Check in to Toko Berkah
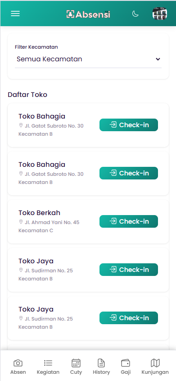Image resolution: width=176 pixels, height=381 pixels. [129, 221]
